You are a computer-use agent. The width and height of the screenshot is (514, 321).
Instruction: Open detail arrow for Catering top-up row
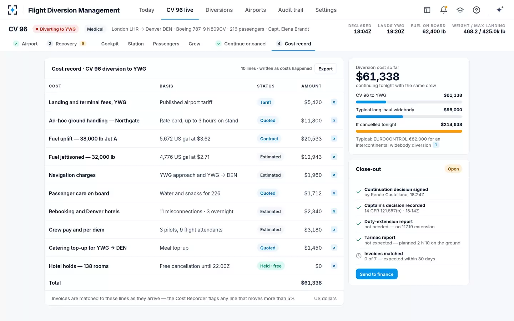(334, 248)
